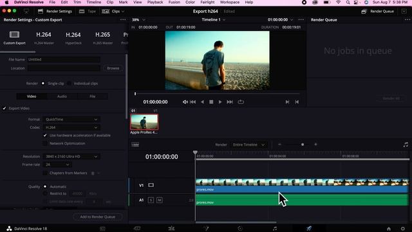Toggle loop playback
Screen dimensions: 412x232
pyautogui.click(x=241, y=102)
